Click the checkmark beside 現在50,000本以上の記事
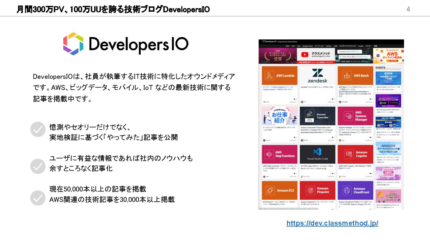 (x=38, y=198)
